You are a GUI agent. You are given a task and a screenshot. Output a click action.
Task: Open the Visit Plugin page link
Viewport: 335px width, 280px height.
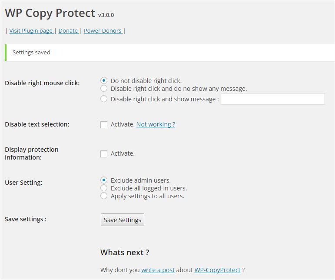point(31,31)
